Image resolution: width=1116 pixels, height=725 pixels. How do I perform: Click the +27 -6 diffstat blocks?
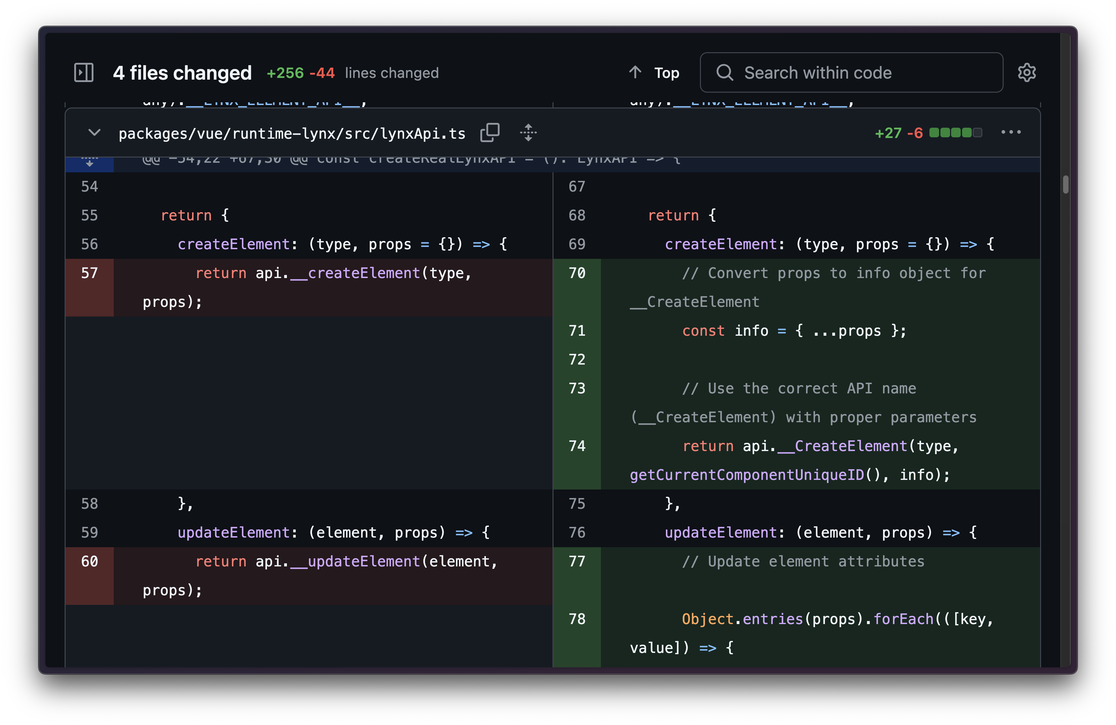(x=956, y=133)
